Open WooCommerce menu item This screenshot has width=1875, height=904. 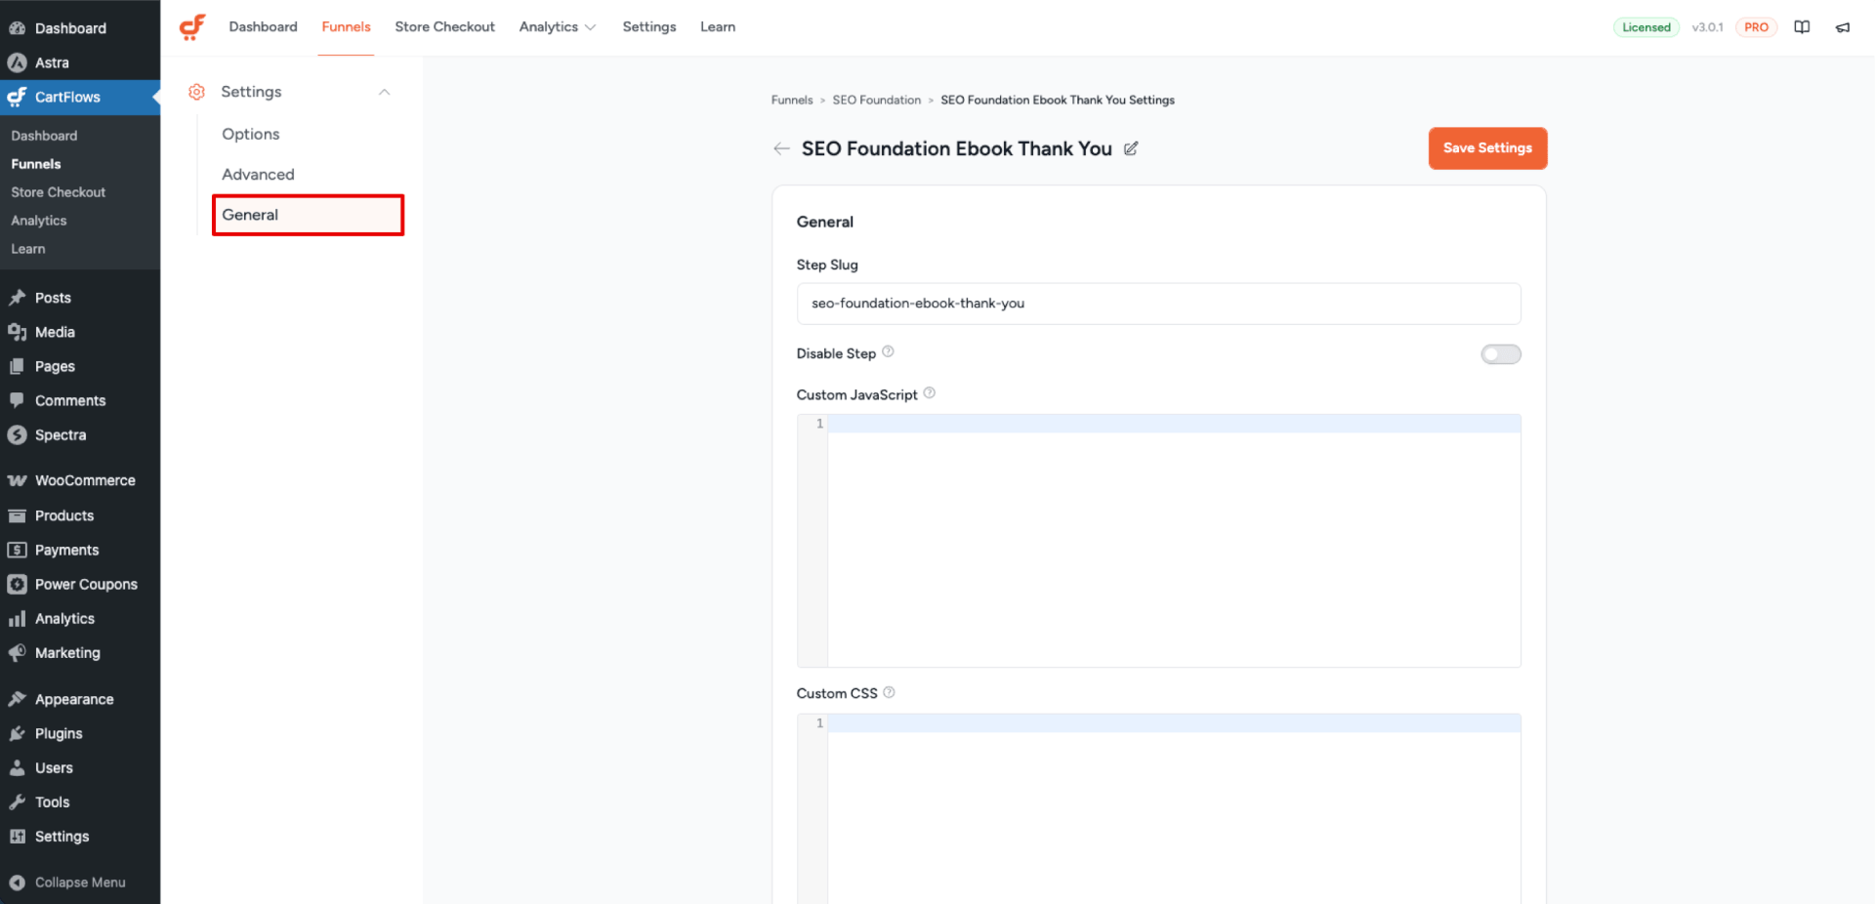(x=80, y=480)
